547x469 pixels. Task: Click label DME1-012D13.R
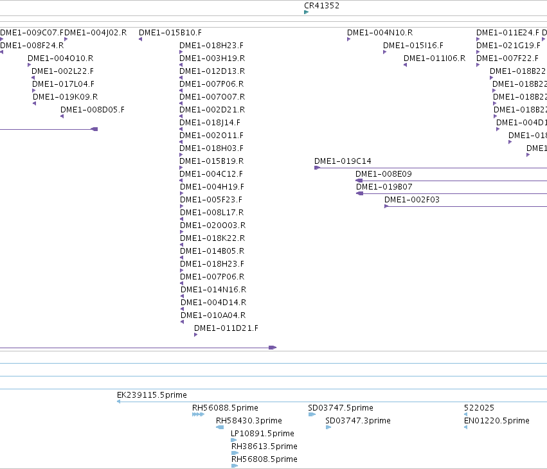point(212,71)
